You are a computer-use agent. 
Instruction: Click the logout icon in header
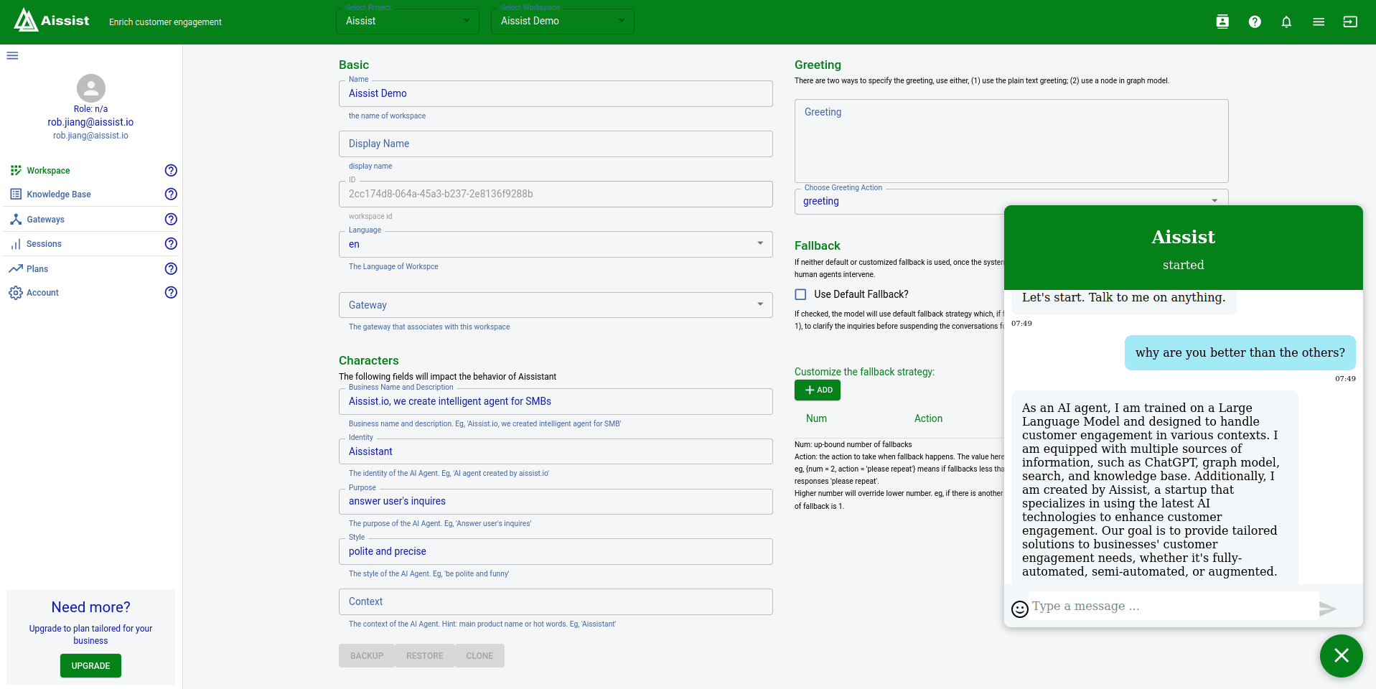(x=1350, y=22)
